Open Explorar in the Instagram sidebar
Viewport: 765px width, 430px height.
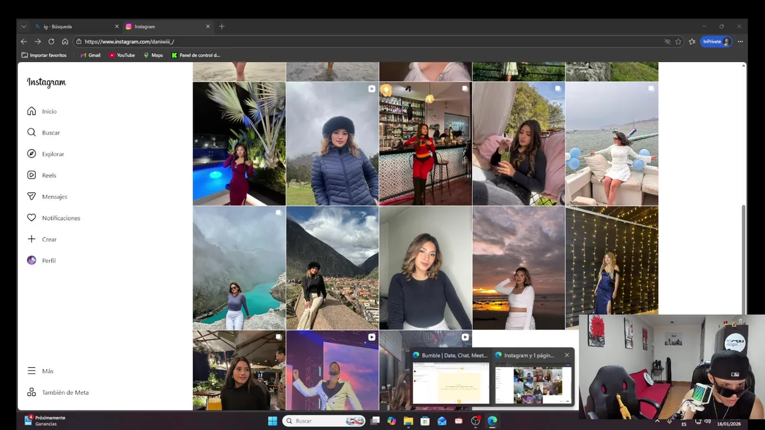point(45,154)
